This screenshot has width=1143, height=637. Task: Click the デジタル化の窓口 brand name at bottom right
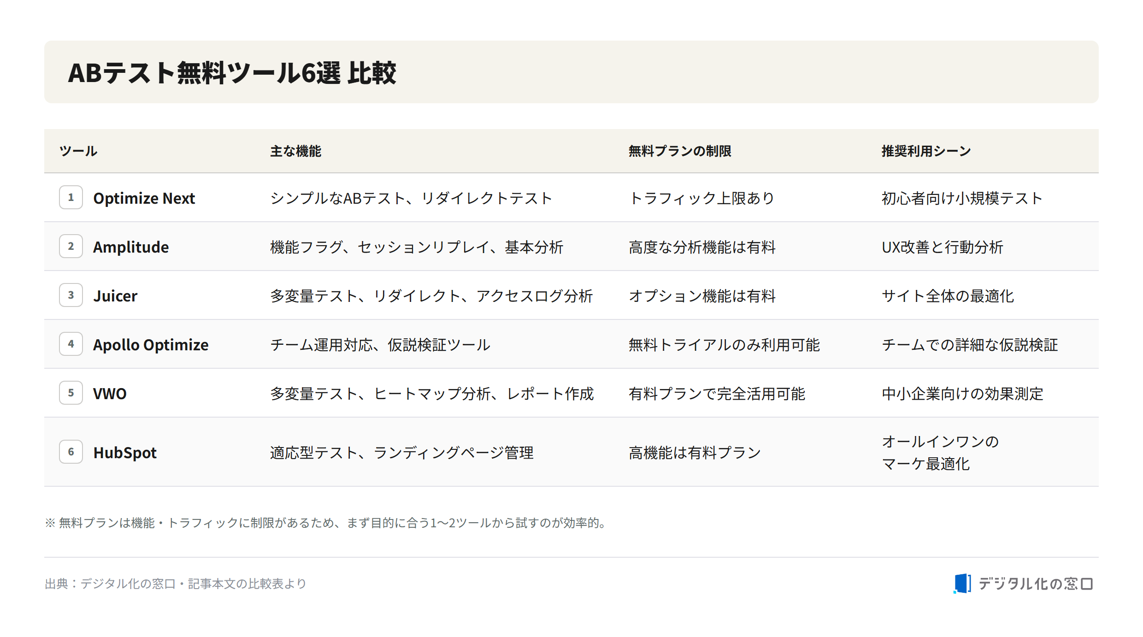click(x=1036, y=584)
